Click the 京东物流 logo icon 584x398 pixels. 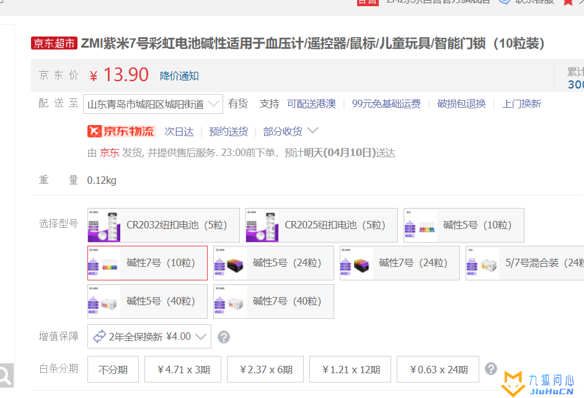(121, 131)
